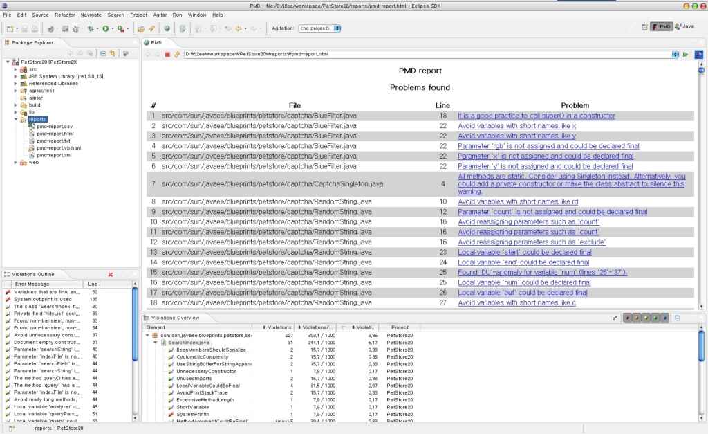Open 'Parameter rgb is not assigned' link

click(x=548, y=146)
